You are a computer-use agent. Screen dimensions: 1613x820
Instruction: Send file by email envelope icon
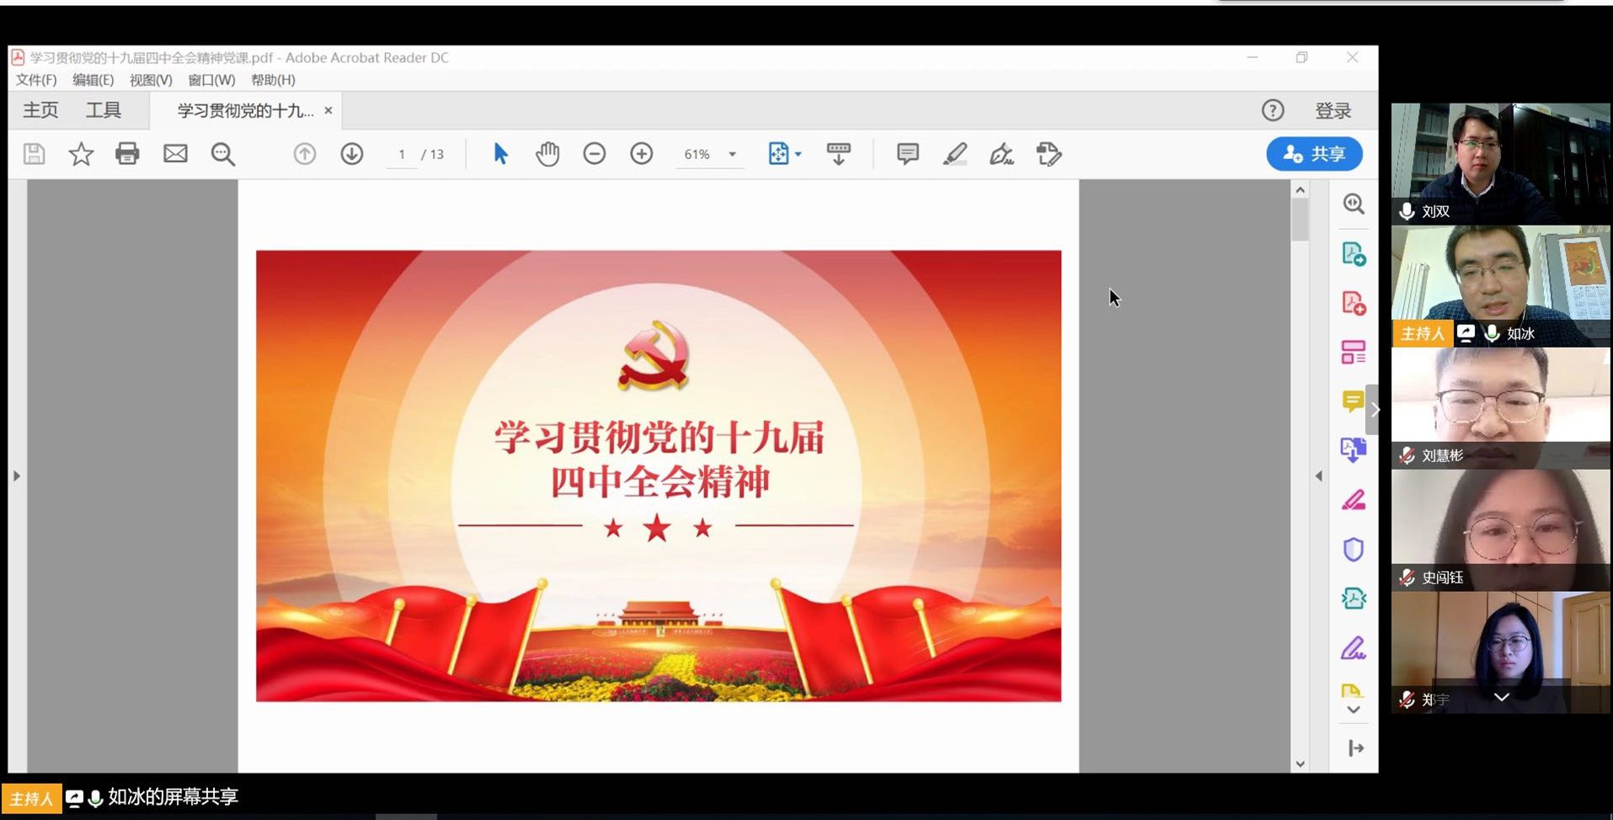pyautogui.click(x=175, y=154)
